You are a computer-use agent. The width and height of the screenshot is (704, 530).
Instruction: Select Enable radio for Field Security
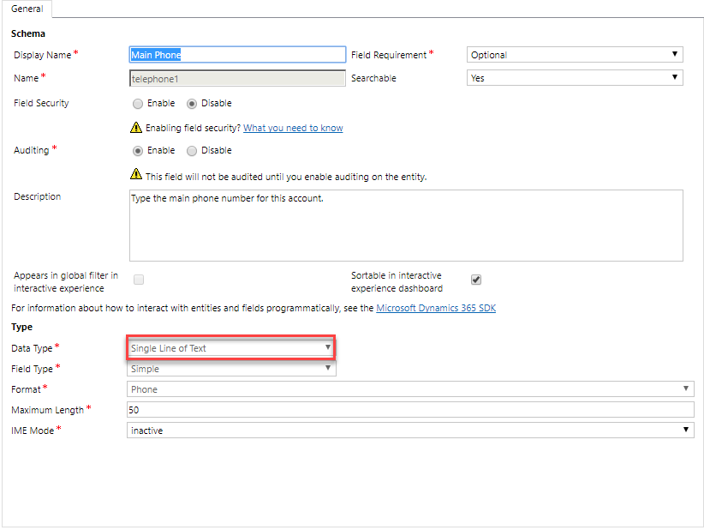[x=138, y=104]
